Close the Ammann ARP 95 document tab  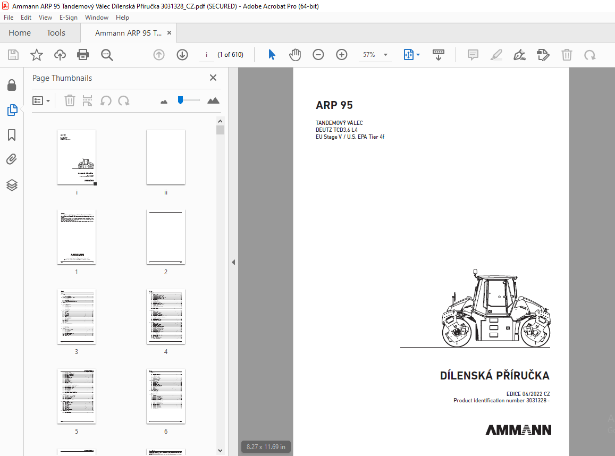(x=170, y=33)
